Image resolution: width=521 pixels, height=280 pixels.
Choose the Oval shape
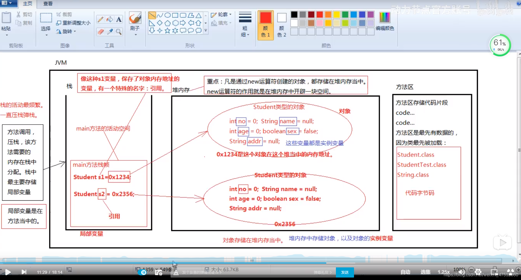click(167, 15)
